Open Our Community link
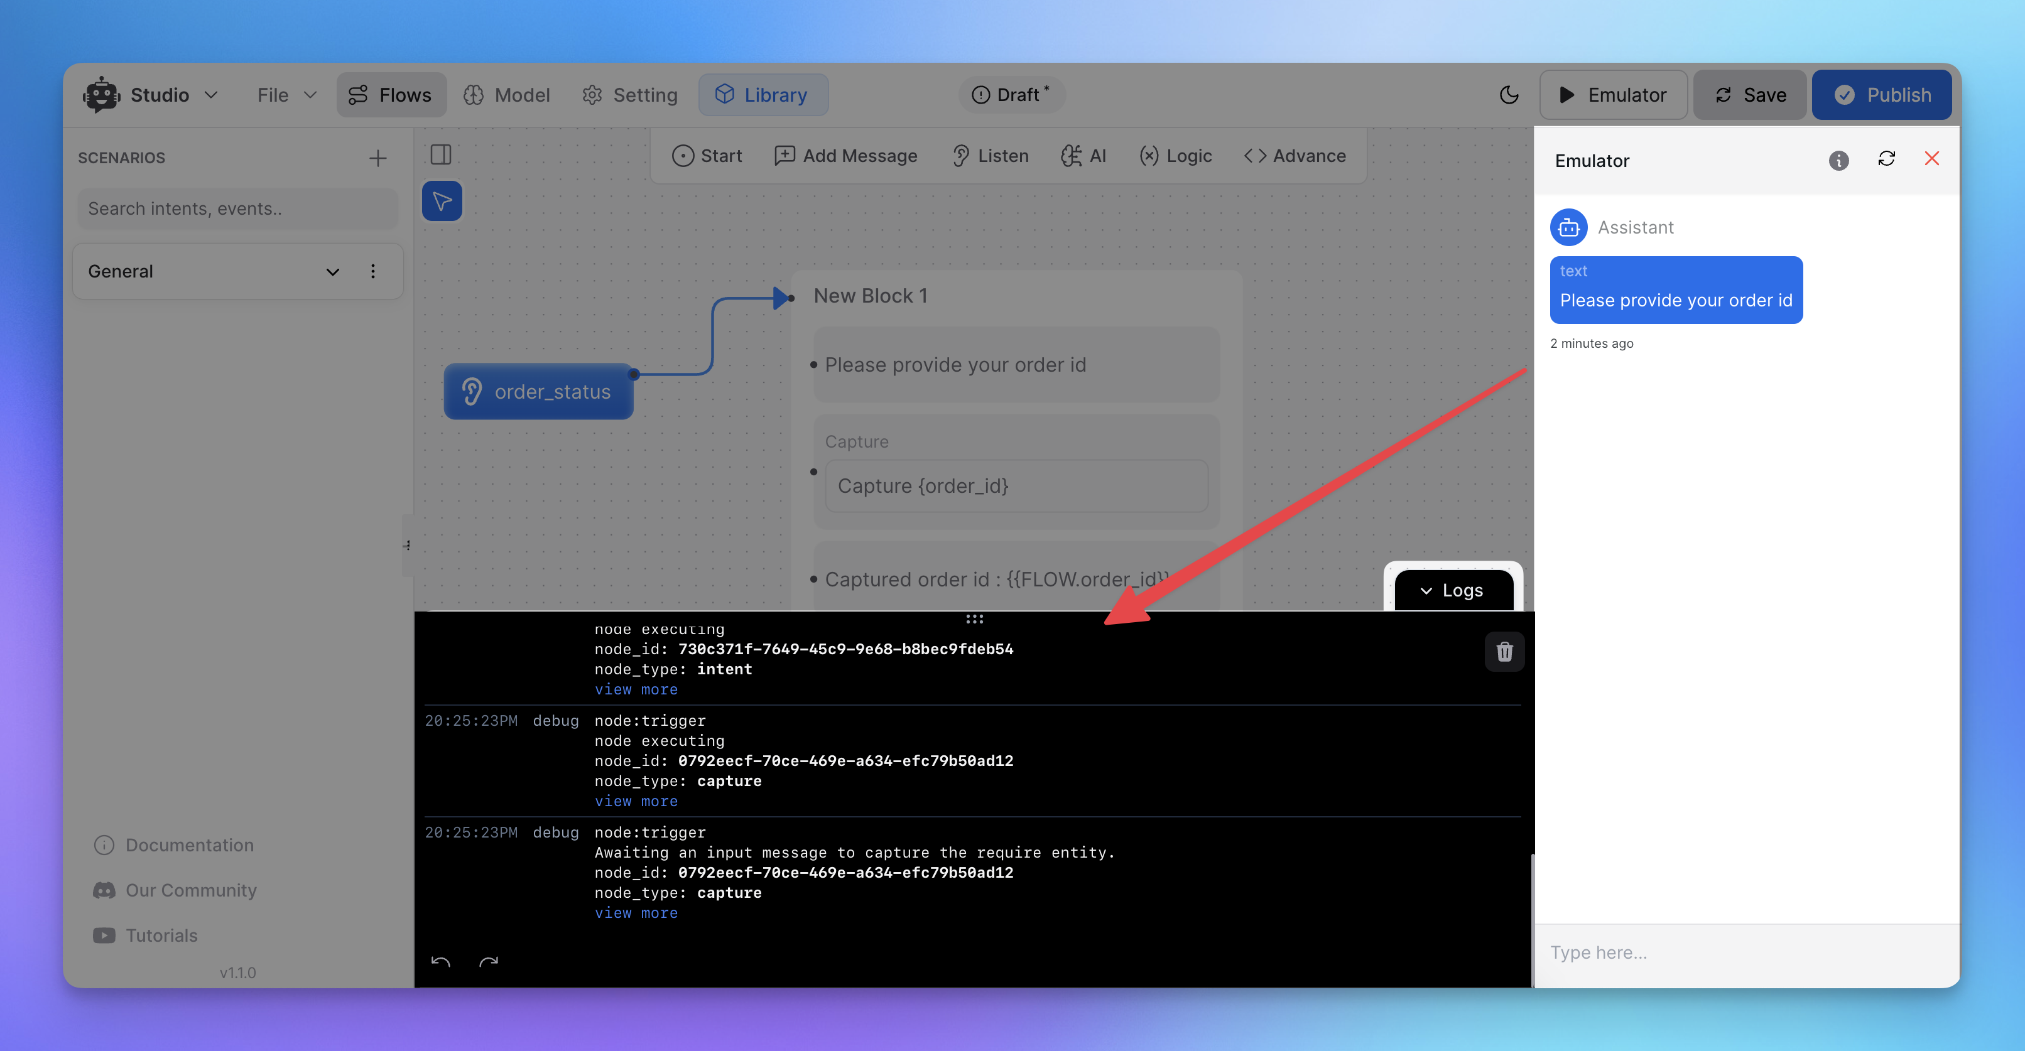 pos(175,891)
